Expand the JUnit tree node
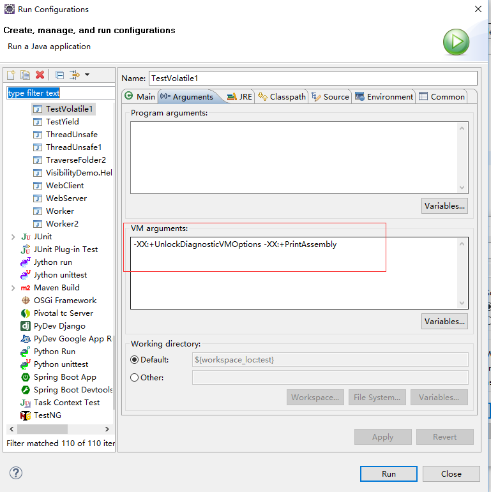Viewport: 491px width, 492px height. point(13,237)
